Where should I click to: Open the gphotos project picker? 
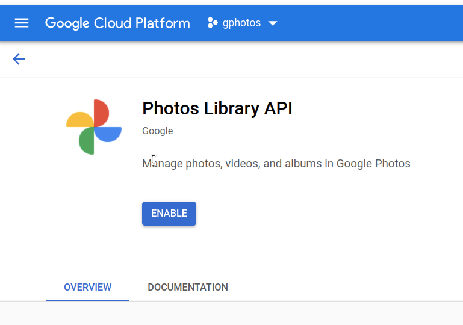(241, 23)
